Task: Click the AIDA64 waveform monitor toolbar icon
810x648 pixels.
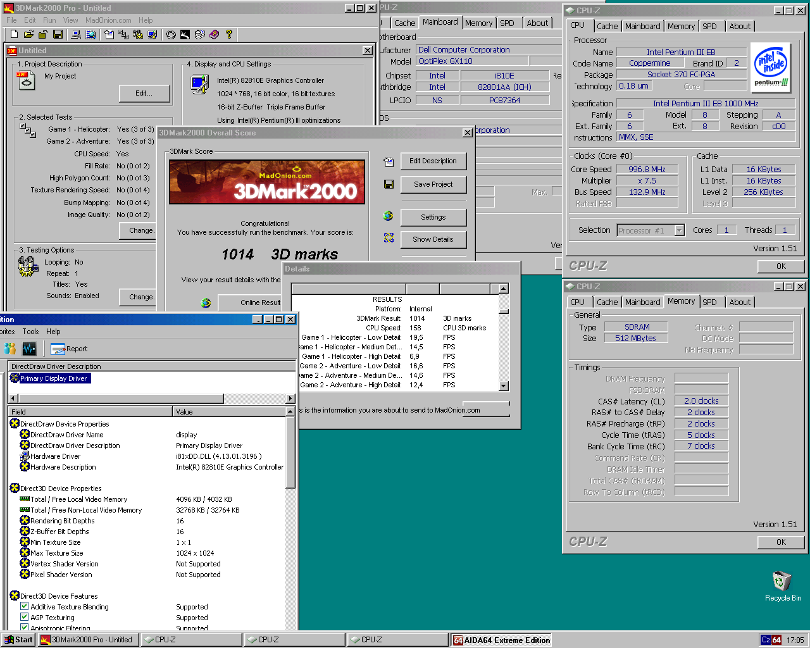Action: point(29,348)
